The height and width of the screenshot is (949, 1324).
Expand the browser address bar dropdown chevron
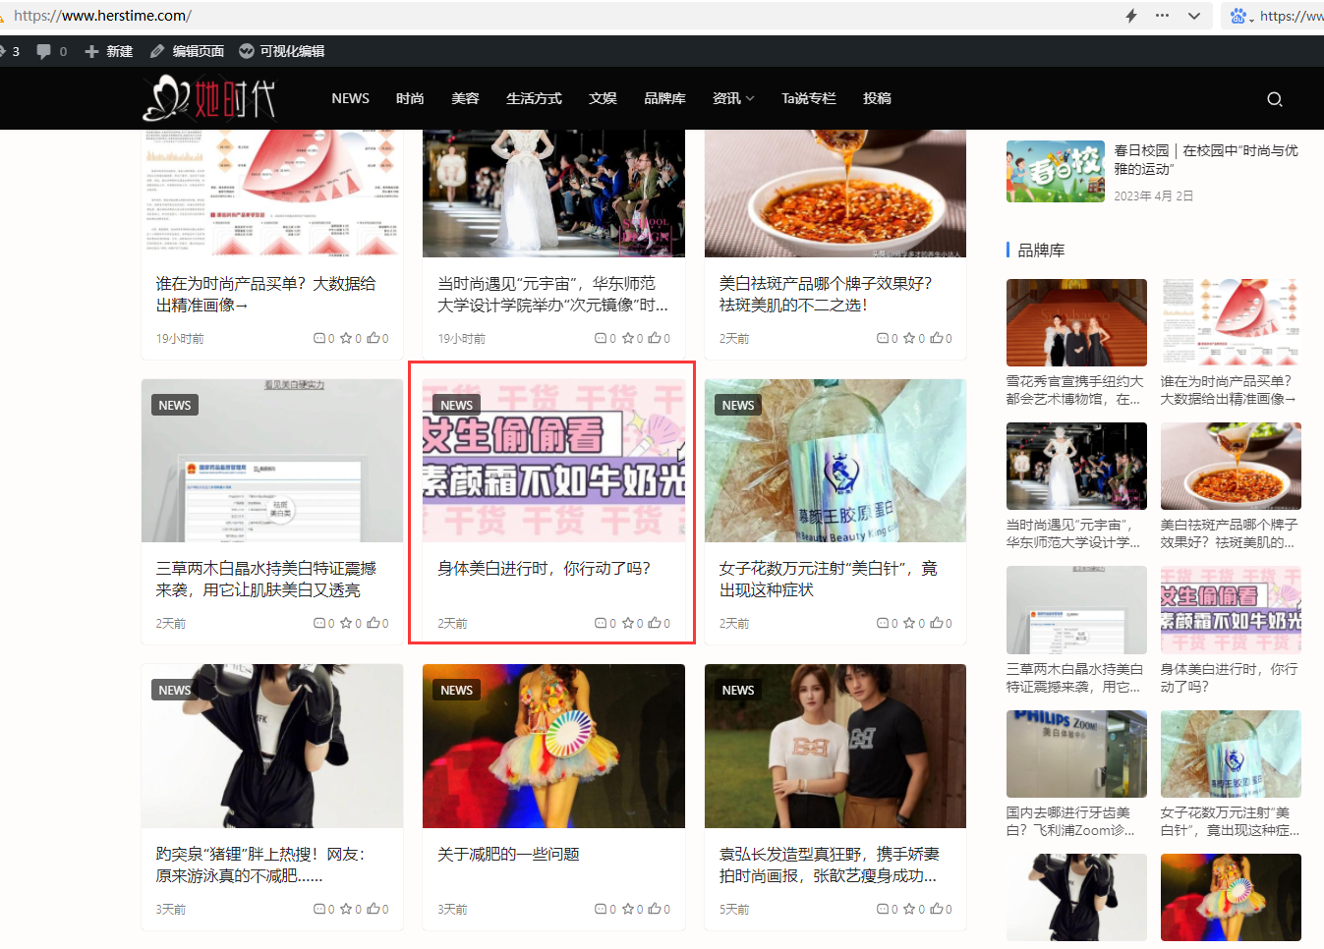coord(1193,16)
